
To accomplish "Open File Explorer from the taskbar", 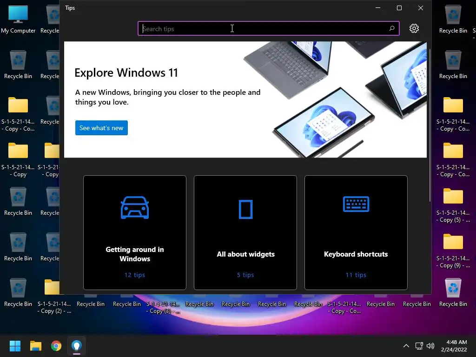I will point(35,346).
